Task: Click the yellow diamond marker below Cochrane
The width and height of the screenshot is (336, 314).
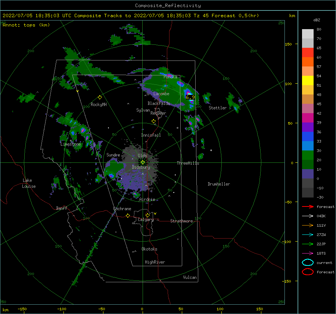Action: point(128,215)
